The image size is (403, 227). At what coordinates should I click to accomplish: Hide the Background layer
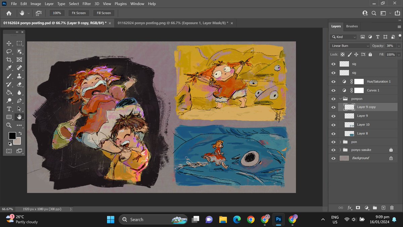(x=333, y=158)
